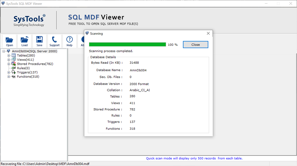
Task: Expand the Functions(318) node
Action: click(x=9, y=77)
